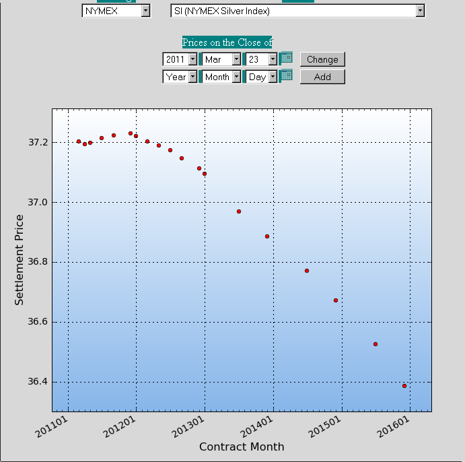The image size is (465, 462).
Task: Click the Prices on the Close of label
Action: click(x=227, y=42)
